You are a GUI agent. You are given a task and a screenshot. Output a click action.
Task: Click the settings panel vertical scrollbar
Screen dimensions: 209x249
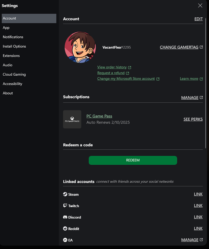206,83
